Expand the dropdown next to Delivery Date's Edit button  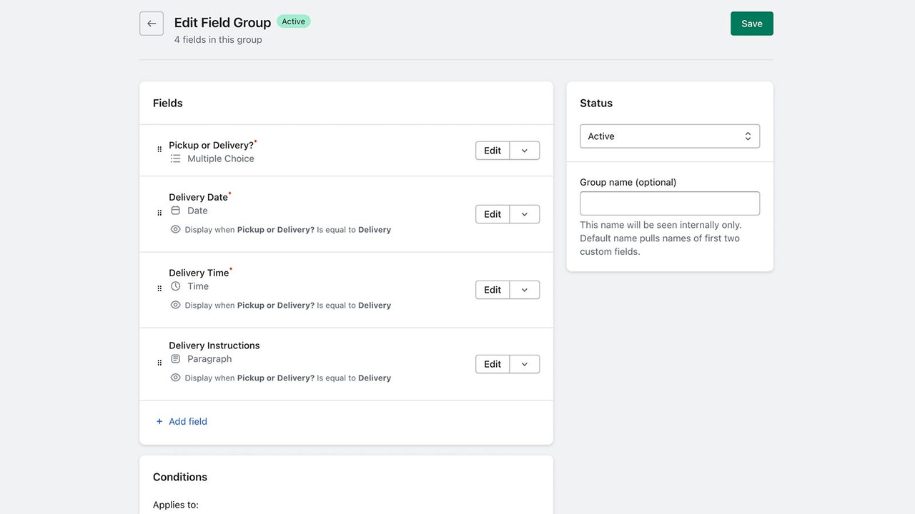(x=524, y=213)
